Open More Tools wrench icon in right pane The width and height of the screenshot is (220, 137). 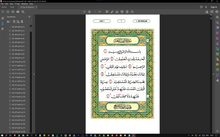point(217,80)
